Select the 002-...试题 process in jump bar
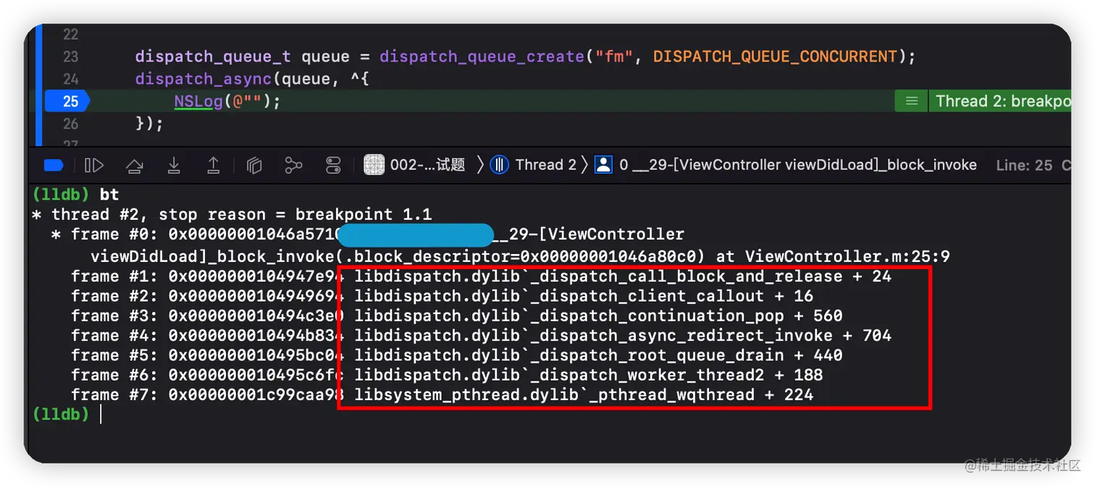This screenshot has height=487, width=1095. (x=415, y=165)
